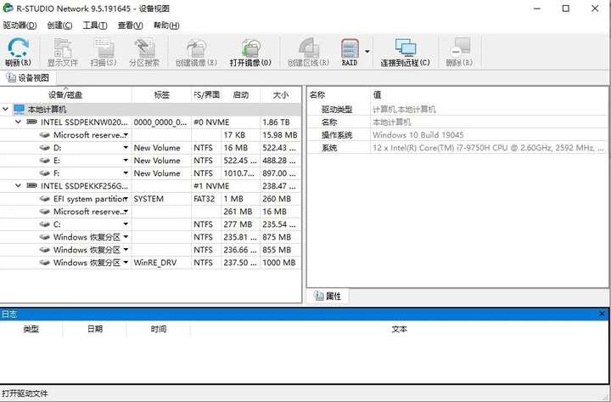
Task: Collapse the 本地计算机 tree node
Action: (x=7, y=110)
